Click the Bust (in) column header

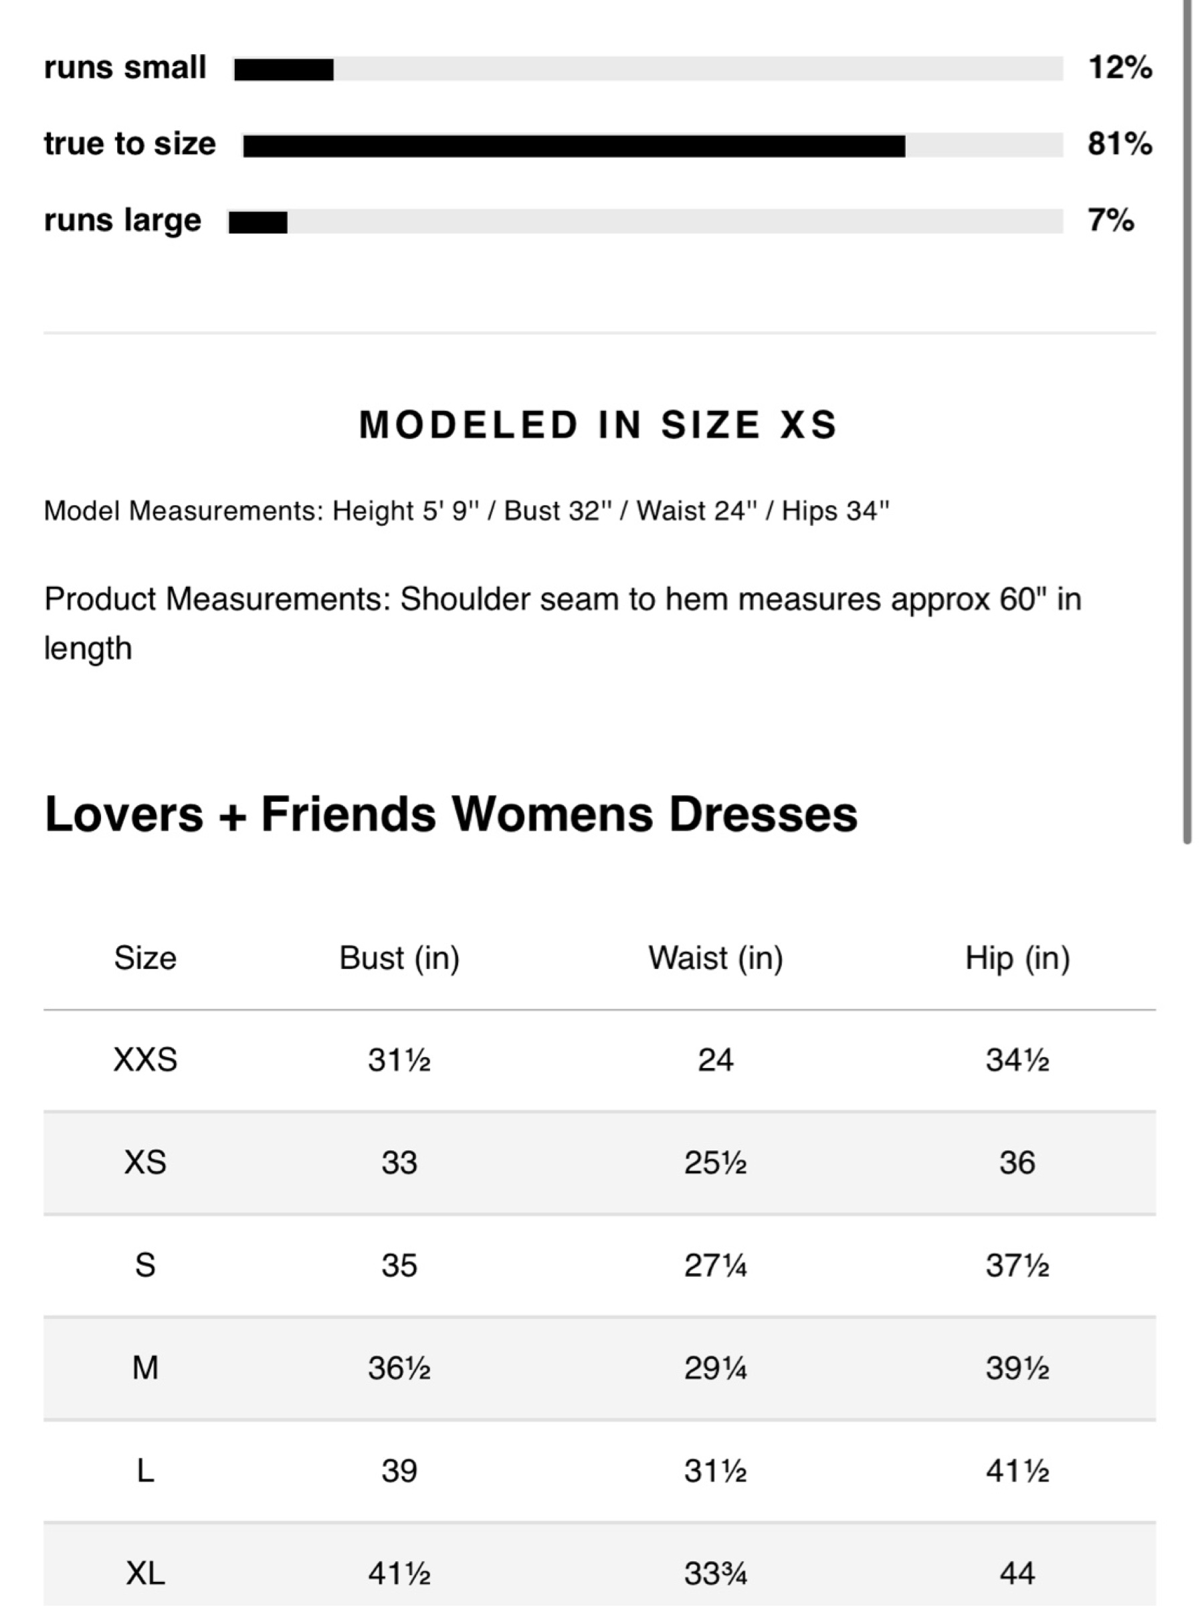[x=399, y=958]
